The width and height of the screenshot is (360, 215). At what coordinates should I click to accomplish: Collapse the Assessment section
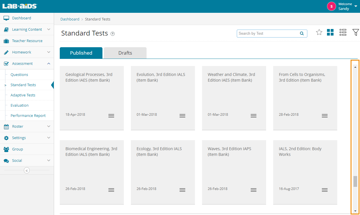click(x=49, y=64)
